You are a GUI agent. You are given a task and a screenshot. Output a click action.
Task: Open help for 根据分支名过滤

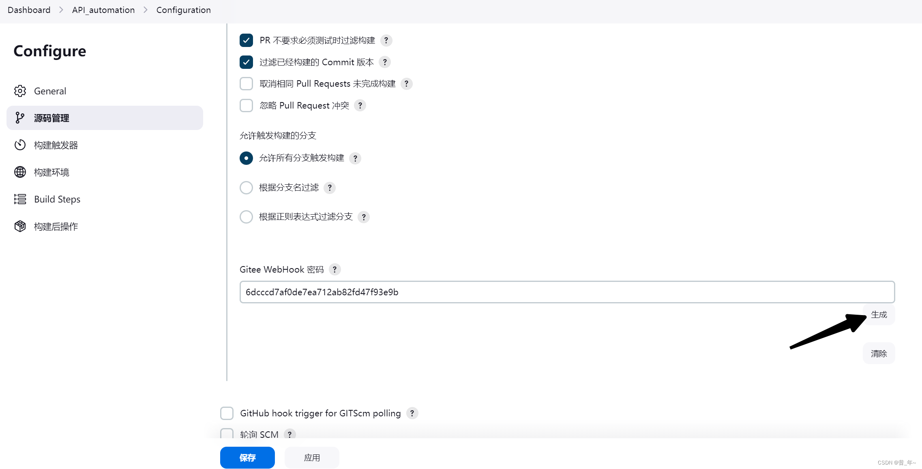point(330,188)
